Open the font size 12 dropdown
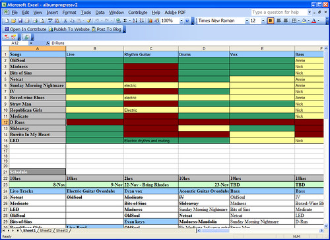 click(x=263, y=20)
